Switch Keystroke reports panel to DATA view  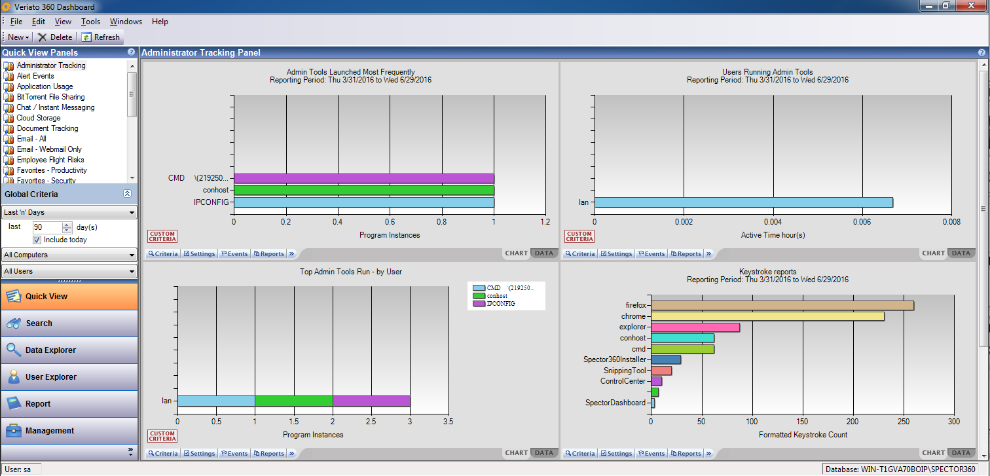pyautogui.click(x=961, y=453)
